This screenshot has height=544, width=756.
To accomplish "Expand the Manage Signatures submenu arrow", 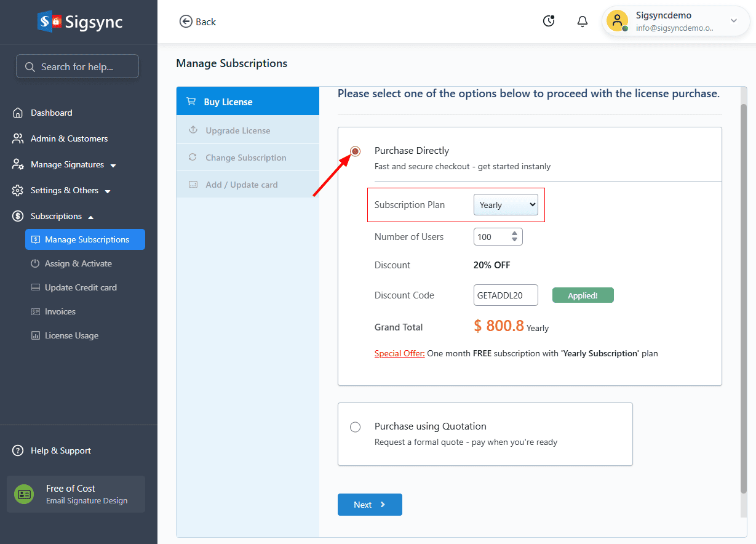I will point(113,166).
